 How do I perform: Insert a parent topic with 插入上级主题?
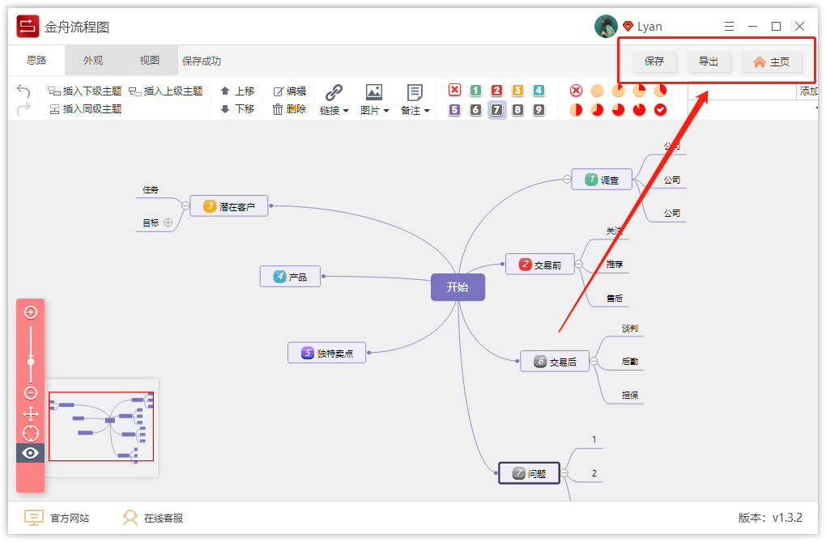coord(166,91)
